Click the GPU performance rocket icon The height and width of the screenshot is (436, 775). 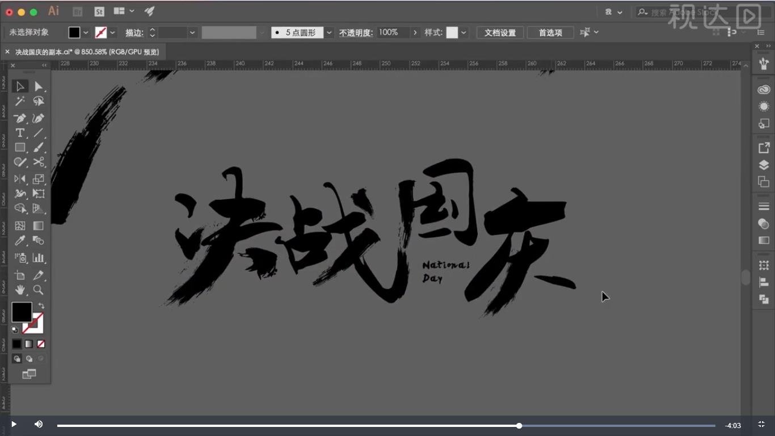149,11
